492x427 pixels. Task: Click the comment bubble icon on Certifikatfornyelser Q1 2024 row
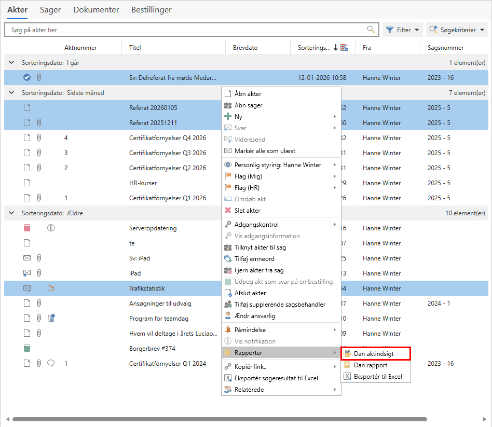click(51, 363)
